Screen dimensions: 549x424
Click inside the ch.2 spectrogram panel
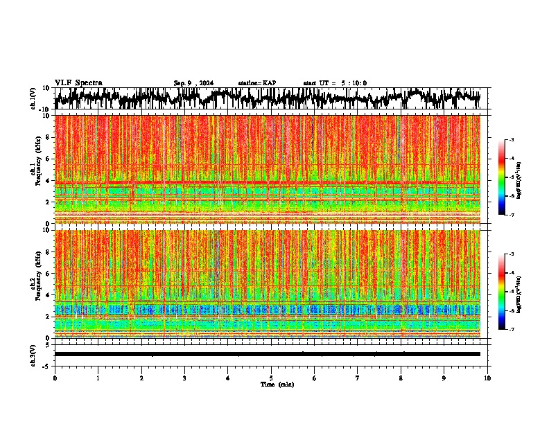(x=268, y=284)
